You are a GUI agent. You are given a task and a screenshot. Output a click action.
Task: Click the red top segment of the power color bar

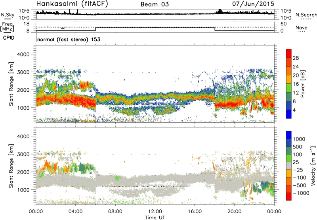289,53
